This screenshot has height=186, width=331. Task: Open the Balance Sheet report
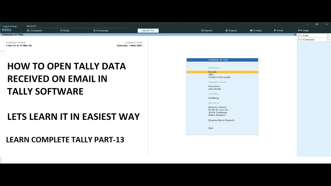tap(217, 107)
